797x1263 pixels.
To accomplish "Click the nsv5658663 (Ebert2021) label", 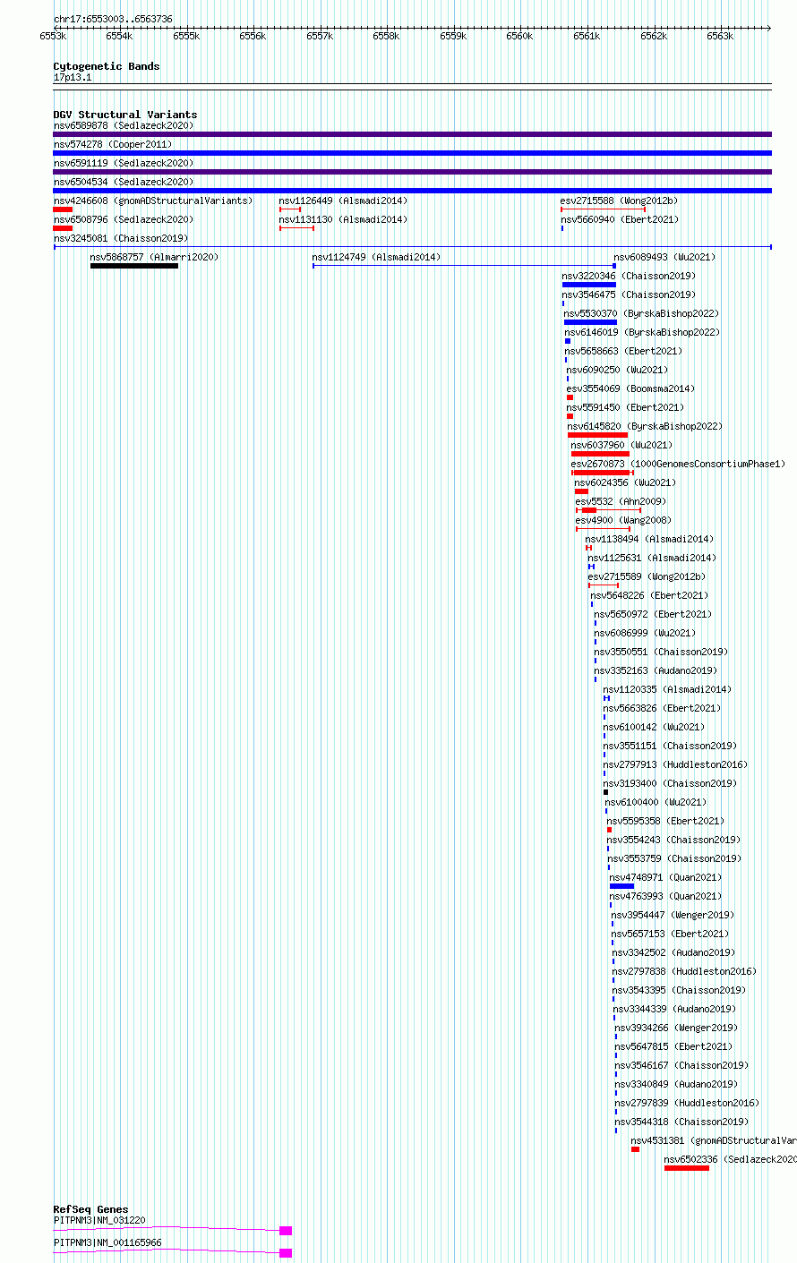I will [624, 351].
